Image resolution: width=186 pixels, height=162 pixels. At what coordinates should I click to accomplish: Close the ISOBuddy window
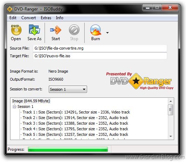coord(170,8)
